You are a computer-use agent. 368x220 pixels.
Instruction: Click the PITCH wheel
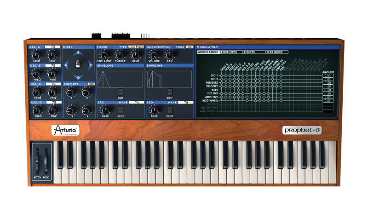click(x=37, y=161)
